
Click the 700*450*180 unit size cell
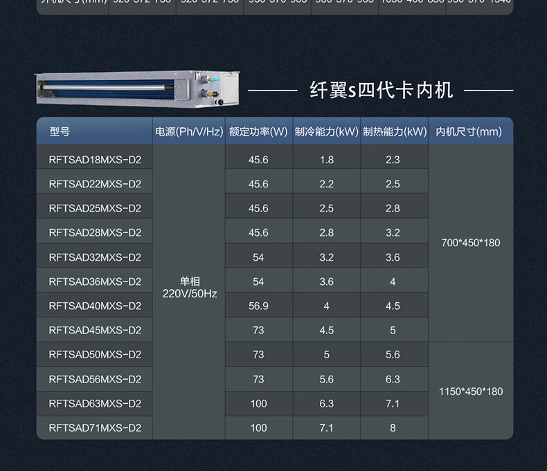pyautogui.click(x=470, y=243)
